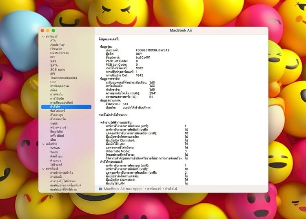Click the ข้อมูลแบตเตอรี่ heading
The image size is (306, 219).
[109, 39]
